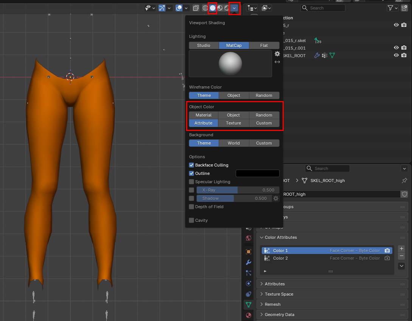This screenshot has height=321, width=412.
Task: Set Object Color to Custom
Action: point(264,123)
